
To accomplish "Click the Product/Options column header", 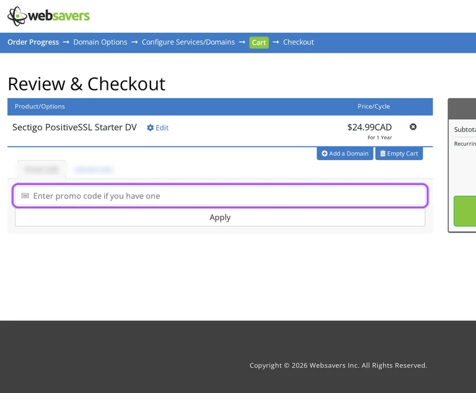I will click(x=40, y=107).
